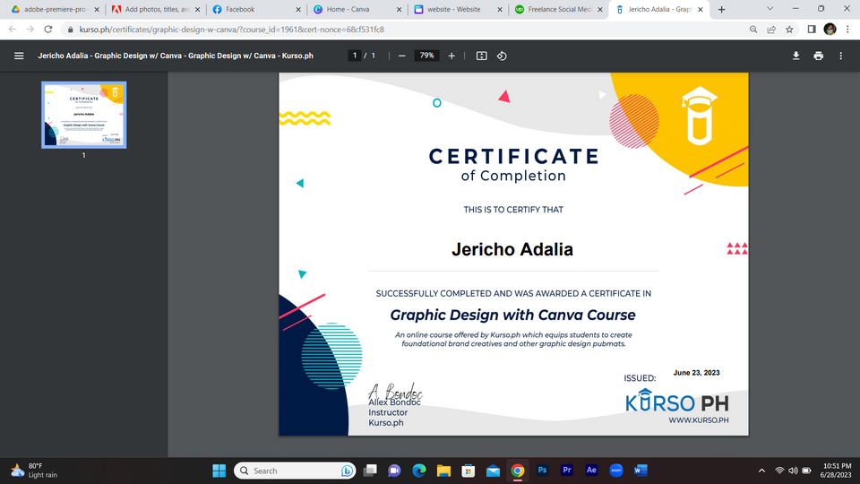This screenshot has width=860, height=484.
Task: Download the certificate PDF
Action: [795, 56]
